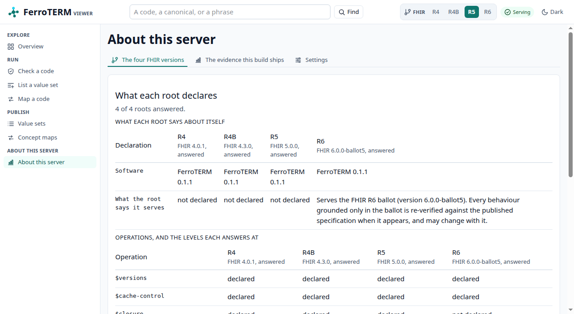Click the FerroTERM logo icon
Image resolution: width=574 pixels, height=314 pixels.
pos(14,12)
